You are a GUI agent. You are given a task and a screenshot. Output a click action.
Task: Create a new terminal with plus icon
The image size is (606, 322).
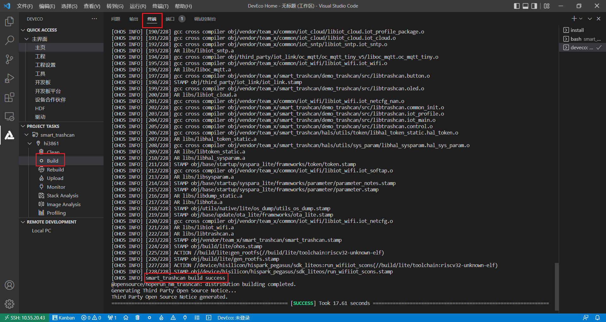tap(574, 19)
